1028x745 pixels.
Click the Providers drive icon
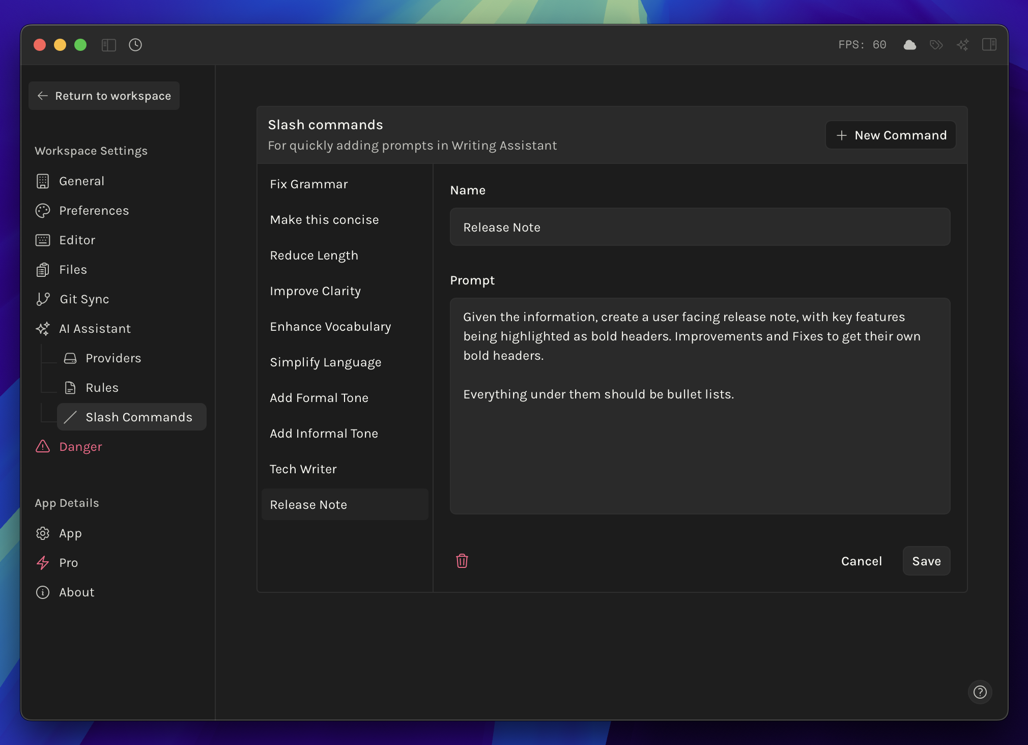70,358
